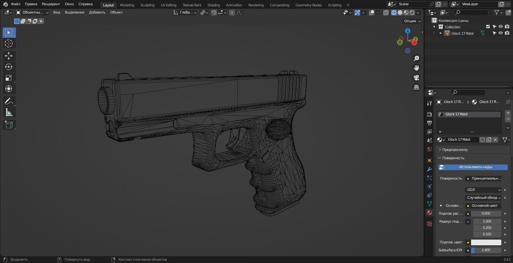Toggle proportional editing button
This screenshot has width=513, height=263.
point(232,12)
